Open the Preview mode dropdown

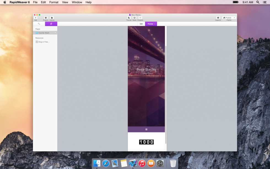click(x=151, y=24)
